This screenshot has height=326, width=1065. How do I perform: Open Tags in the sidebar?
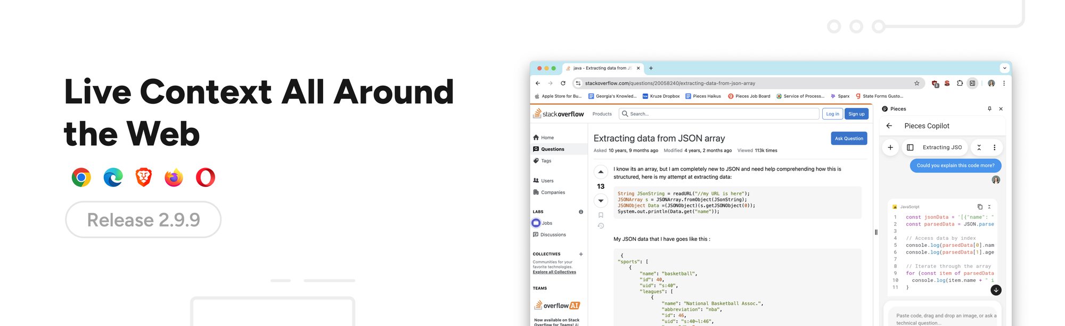point(542,161)
